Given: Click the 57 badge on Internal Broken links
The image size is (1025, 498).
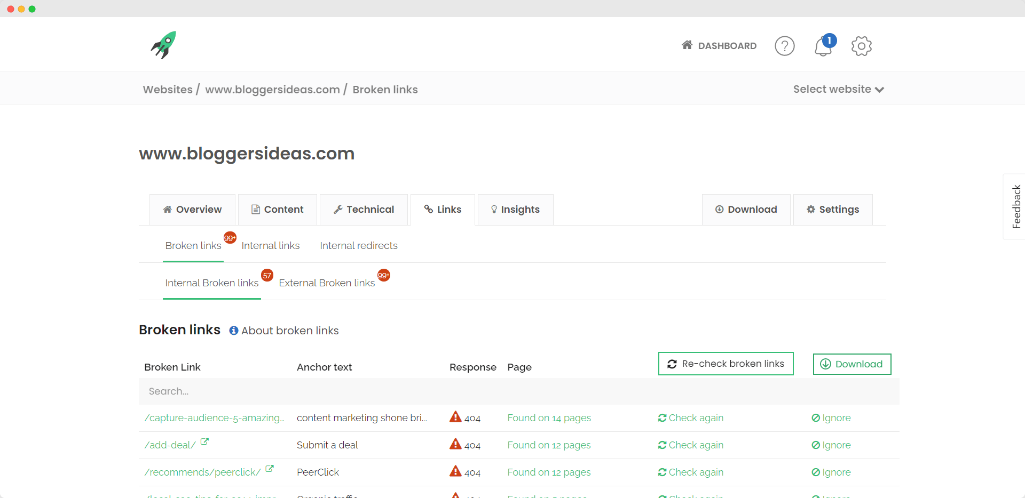Looking at the screenshot, I should pyautogui.click(x=267, y=275).
